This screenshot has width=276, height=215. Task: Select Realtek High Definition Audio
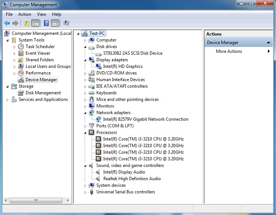(132, 179)
